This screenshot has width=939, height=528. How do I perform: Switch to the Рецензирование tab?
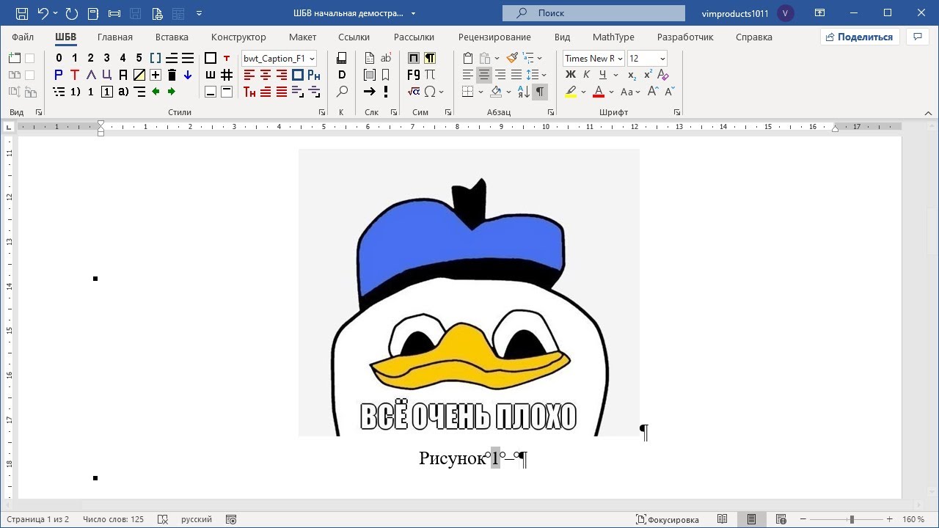pyautogui.click(x=494, y=37)
